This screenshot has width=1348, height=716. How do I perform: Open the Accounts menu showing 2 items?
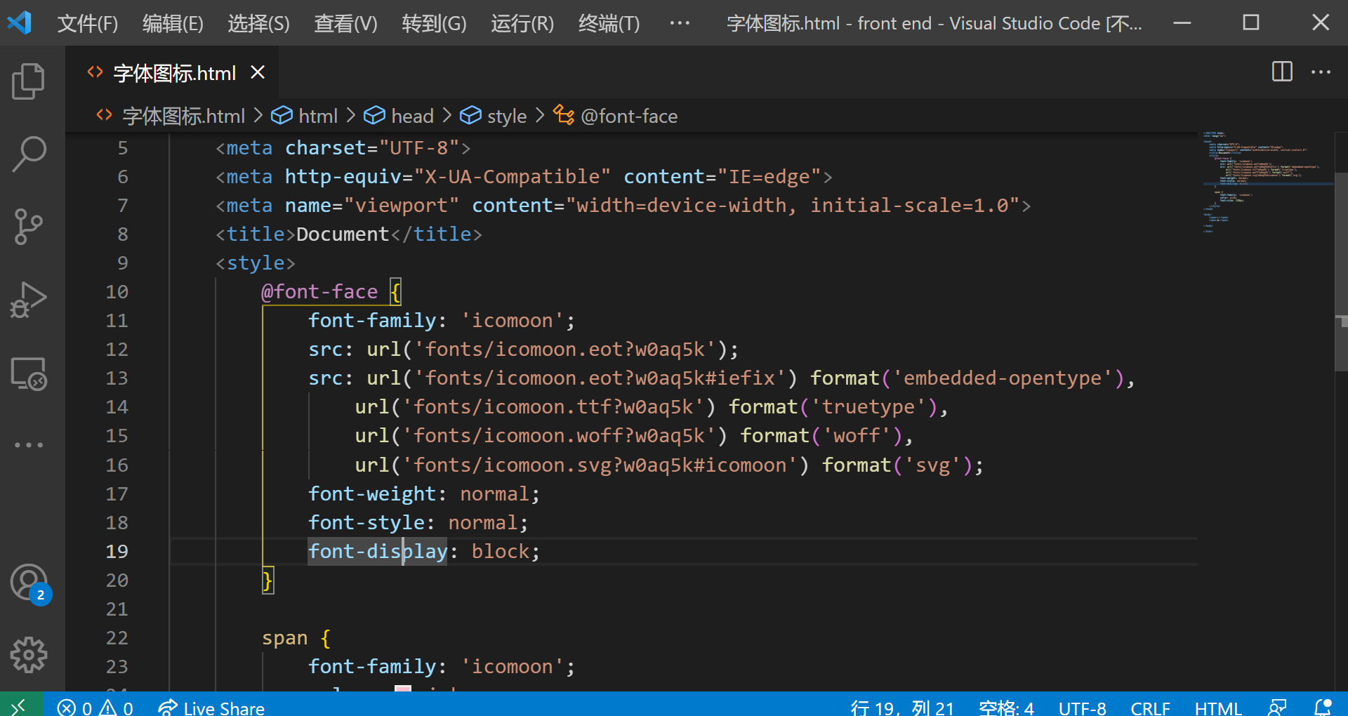(29, 583)
